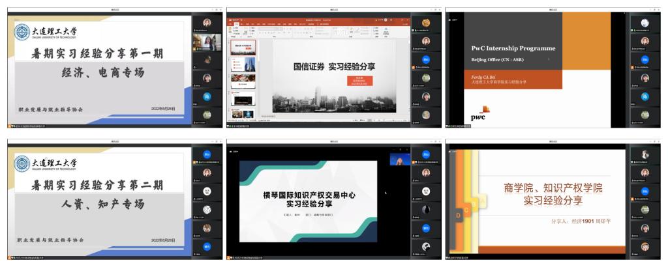Click the top avatar in the bottom-left meeting's participant list

[x=207, y=155]
